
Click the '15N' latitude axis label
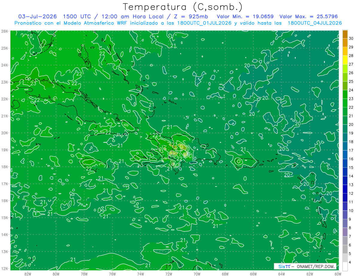coord(4,217)
